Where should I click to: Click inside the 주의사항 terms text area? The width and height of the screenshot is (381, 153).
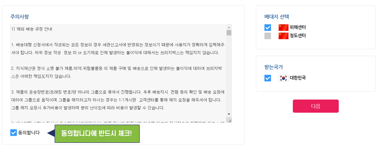tap(118, 73)
